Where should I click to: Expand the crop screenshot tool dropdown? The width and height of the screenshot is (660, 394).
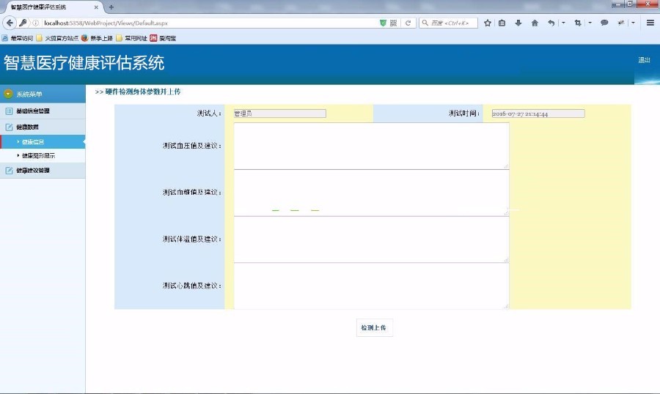(x=590, y=23)
